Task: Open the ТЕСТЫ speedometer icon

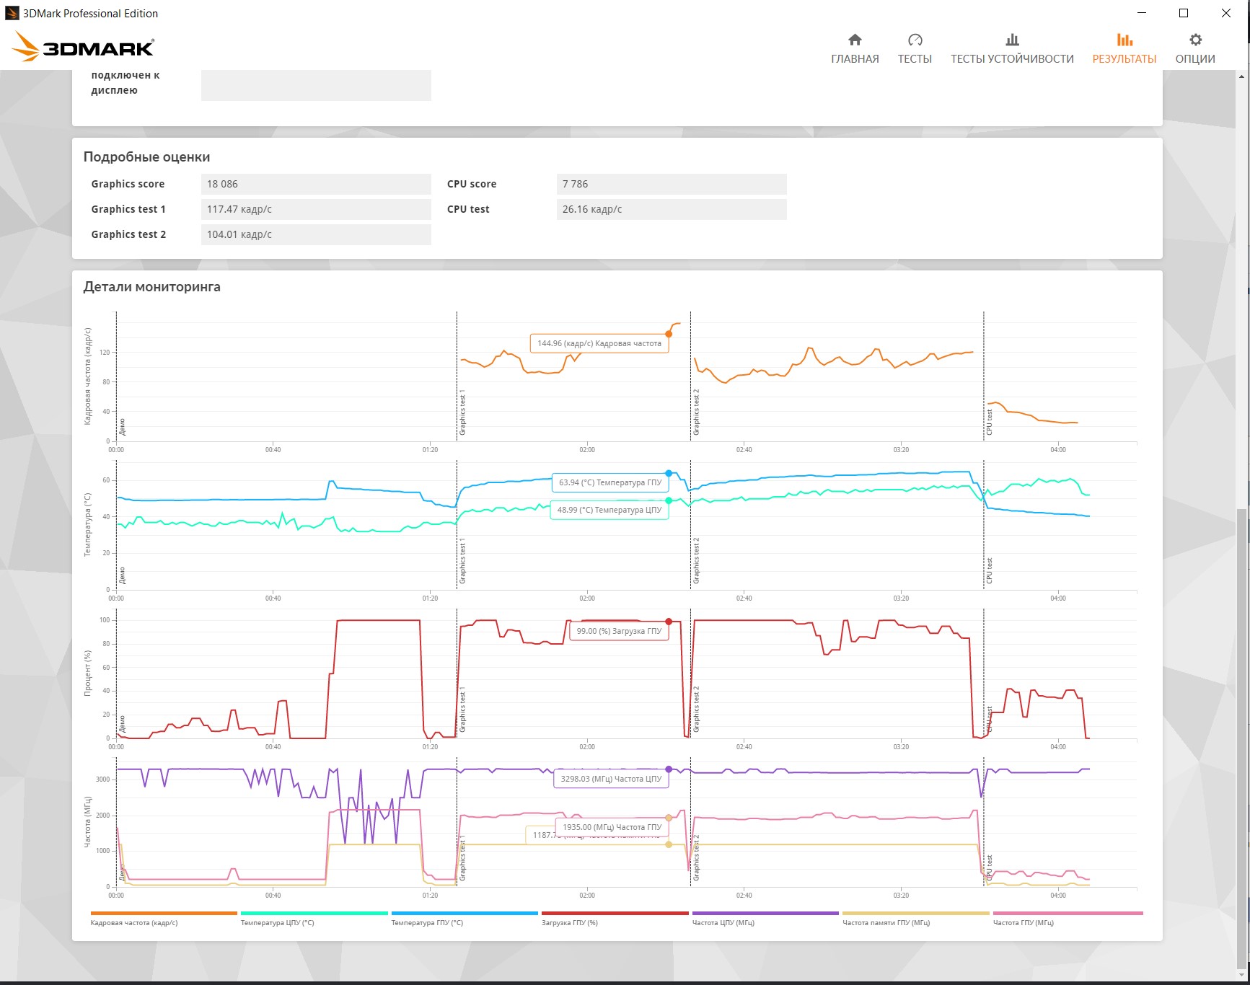Action: pyautogui.click(x=915, y=40)
